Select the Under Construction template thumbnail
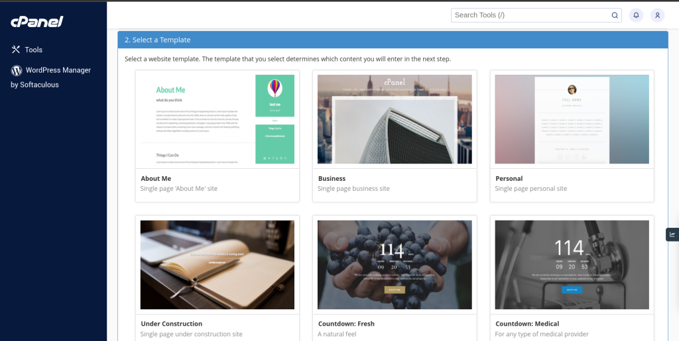This screenshot has height=341, width=679. point(217,265)
